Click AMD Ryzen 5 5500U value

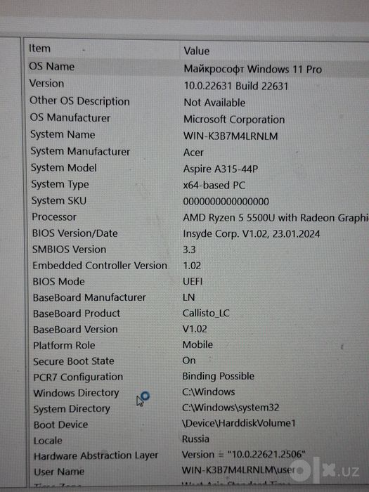click(x=276, y=218)
